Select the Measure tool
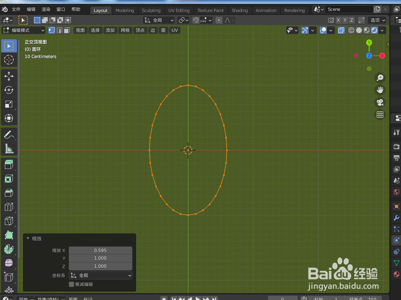Image resolution: width=401 pixels, height=300 pixels. pyautogui.click(x=9, y=148)
